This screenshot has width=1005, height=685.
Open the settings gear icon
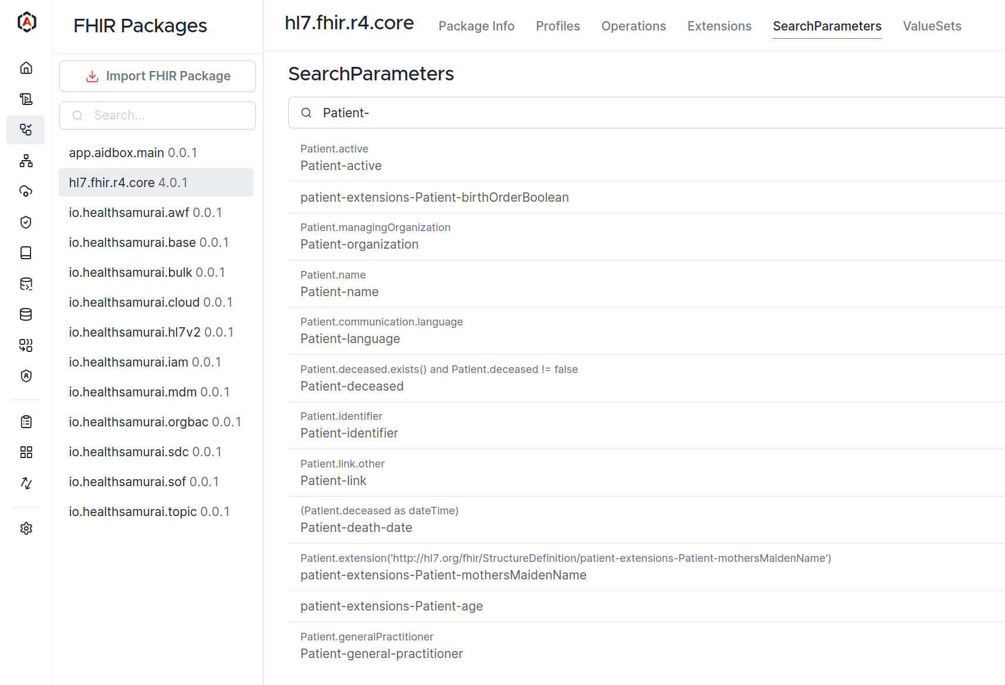[26, 528]
